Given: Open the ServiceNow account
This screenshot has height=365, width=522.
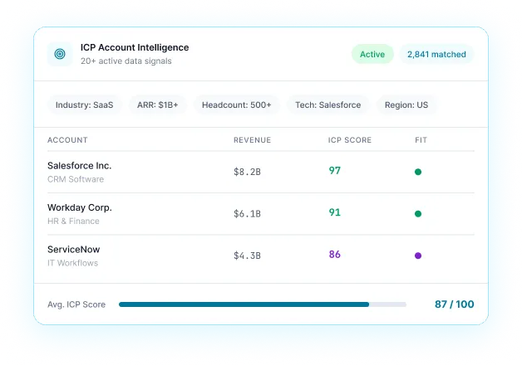Looking at the screenshot, I should pyautogui.click(x=74, y=250).
